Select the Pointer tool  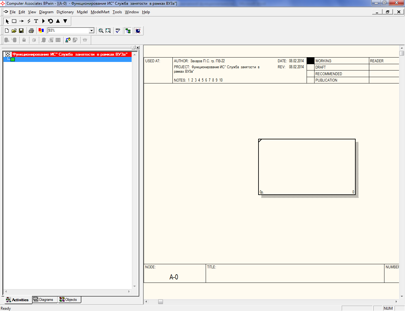pos(7,21)
